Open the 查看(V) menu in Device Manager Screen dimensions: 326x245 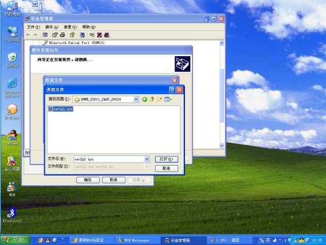click(70, 27)
